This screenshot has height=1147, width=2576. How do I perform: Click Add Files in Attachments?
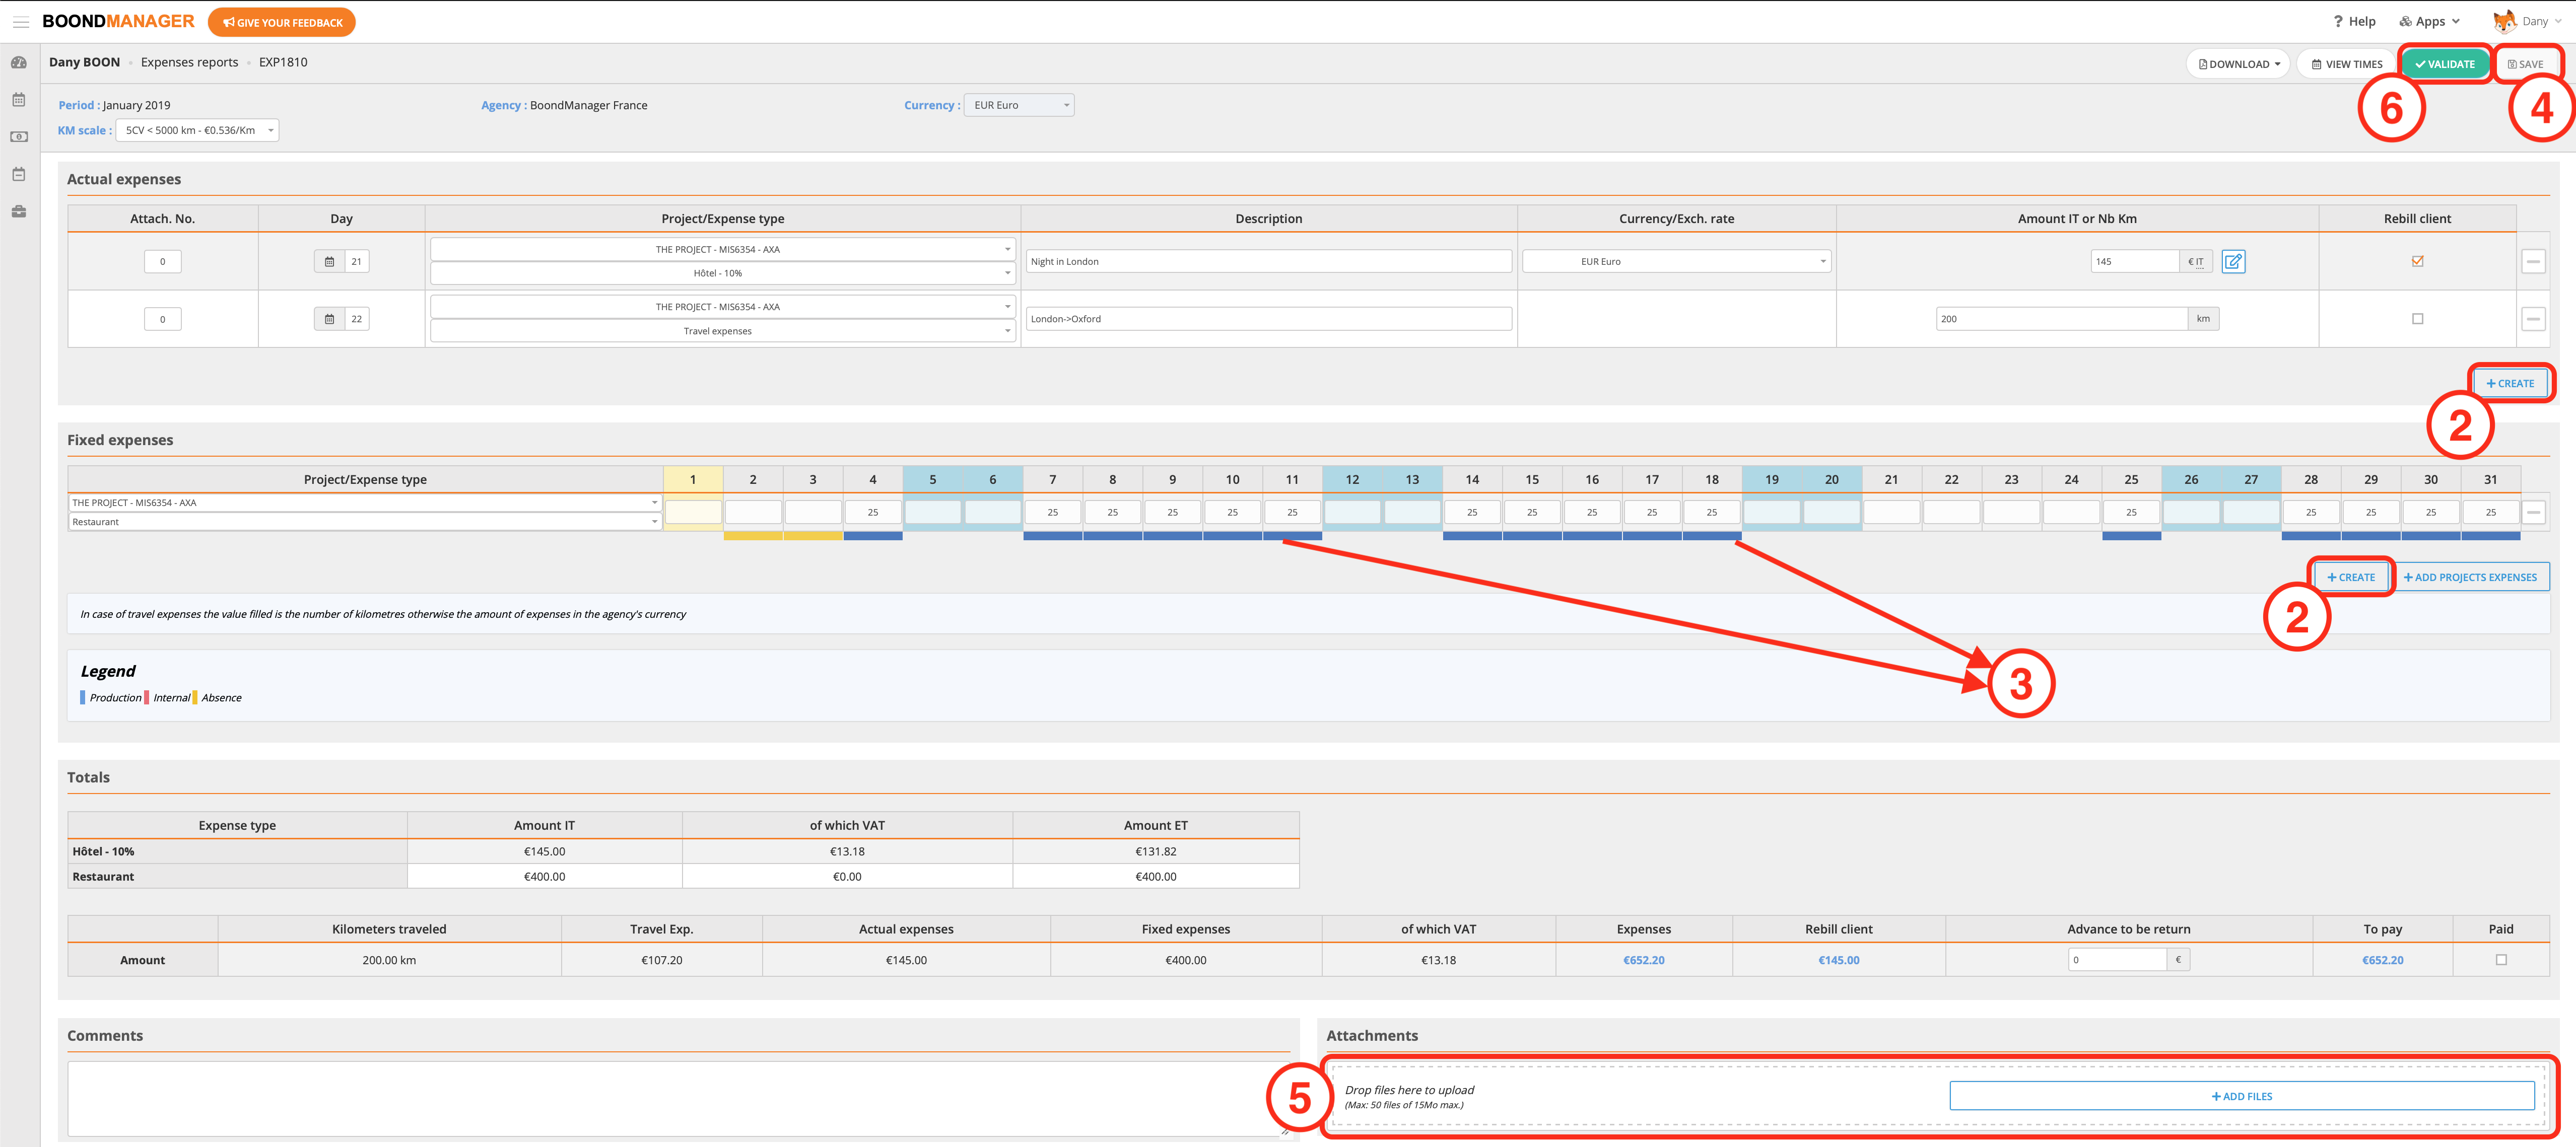pyautogui.click(x=2241, y=1097)
